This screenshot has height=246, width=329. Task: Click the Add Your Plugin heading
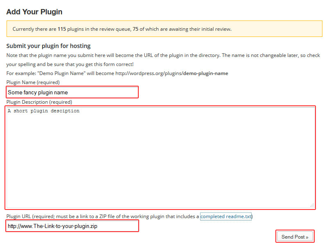(x=34, y=12)
